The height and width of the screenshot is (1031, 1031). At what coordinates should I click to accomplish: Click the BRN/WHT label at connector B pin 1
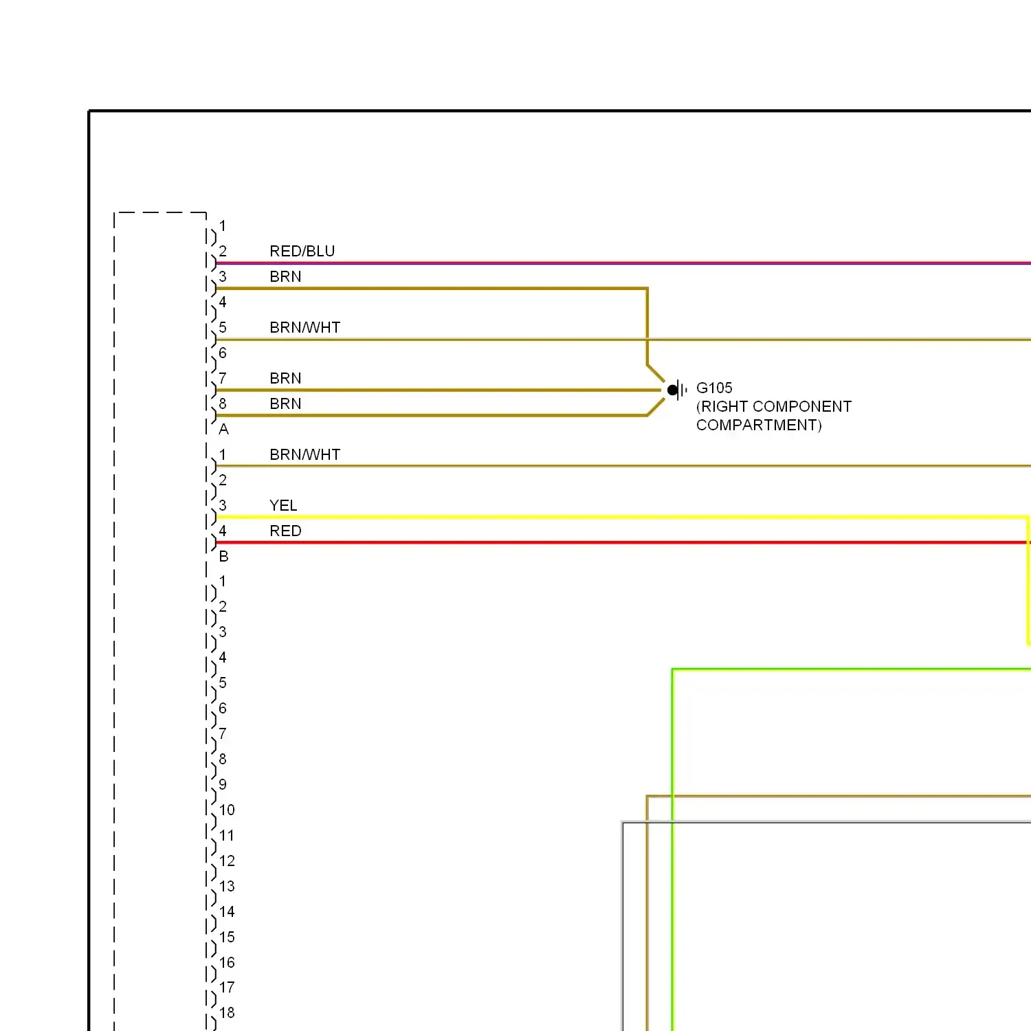click(304, 455)
